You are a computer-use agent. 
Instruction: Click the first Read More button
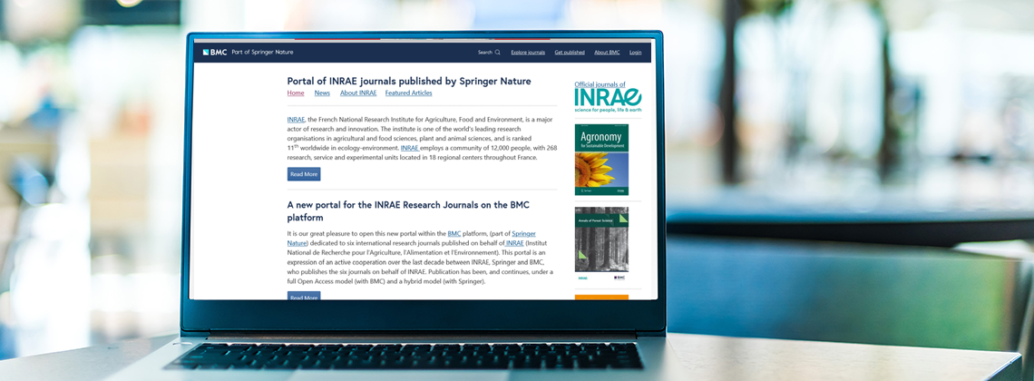coord(303,174)
